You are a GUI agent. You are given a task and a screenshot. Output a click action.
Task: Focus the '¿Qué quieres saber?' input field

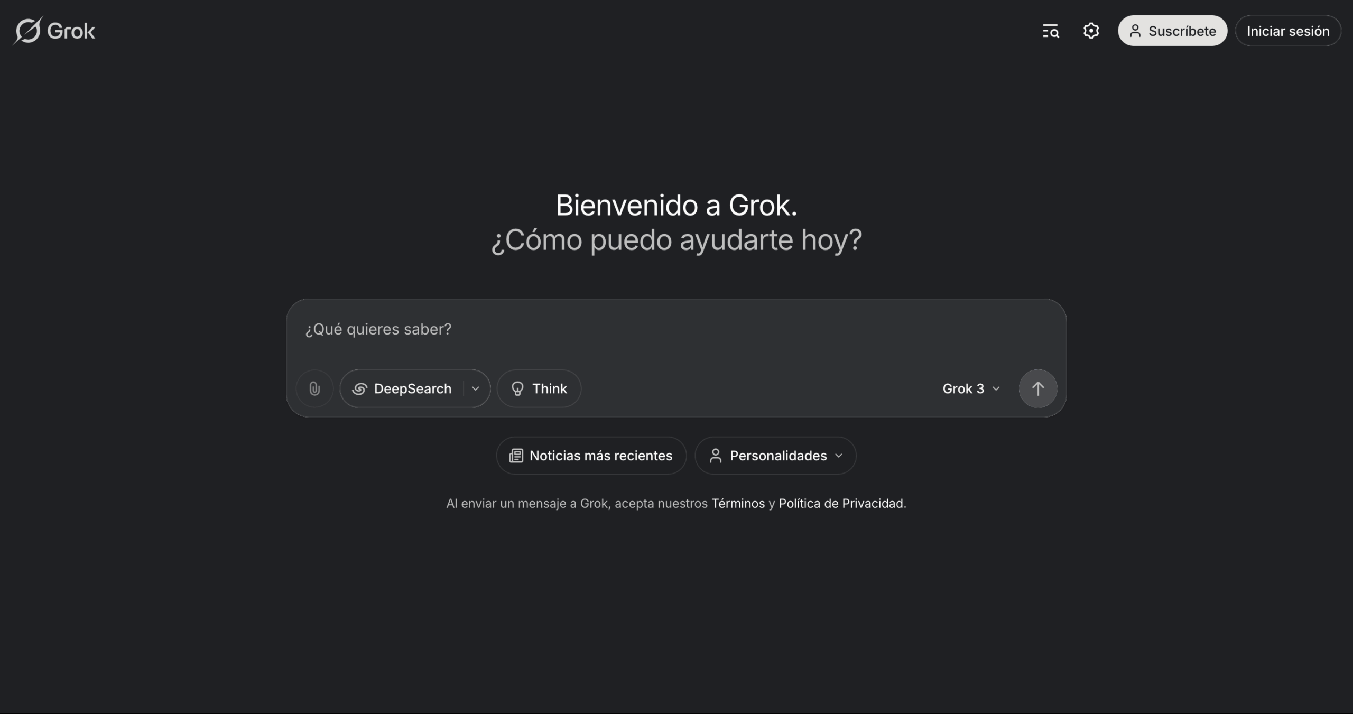click(x=676, y=330)
